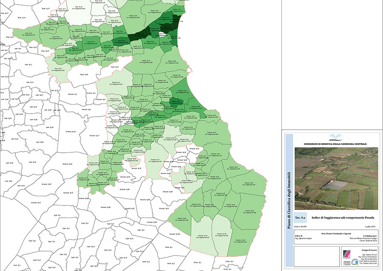The image size is (383, 271).
Task: Click the 'Siniscola fg.1' parcel label
Action: (72, 94)
